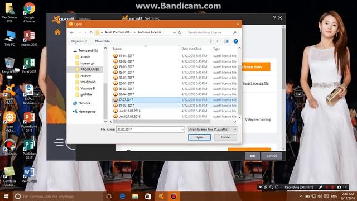
Task: Open the Recycle Bin
Action: [x=9, y=65]
